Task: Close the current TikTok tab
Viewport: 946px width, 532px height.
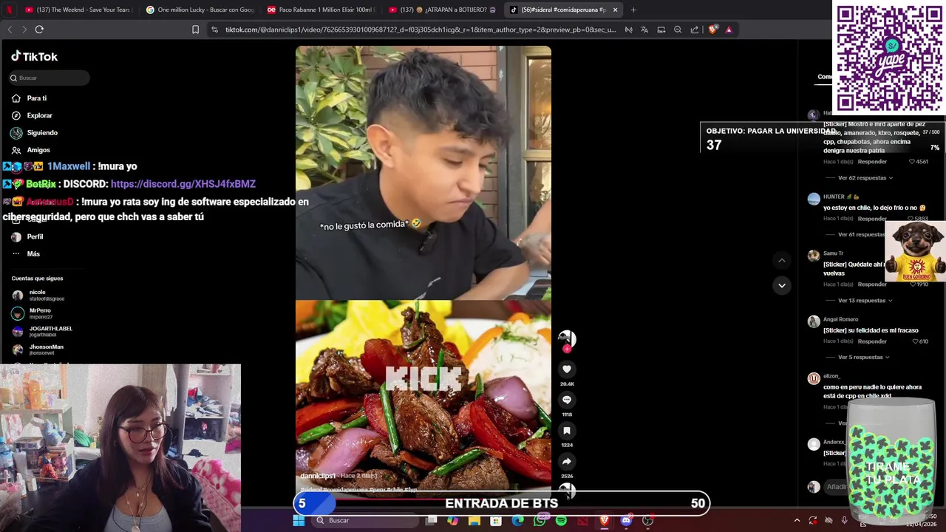Action: tap(615, 10)
